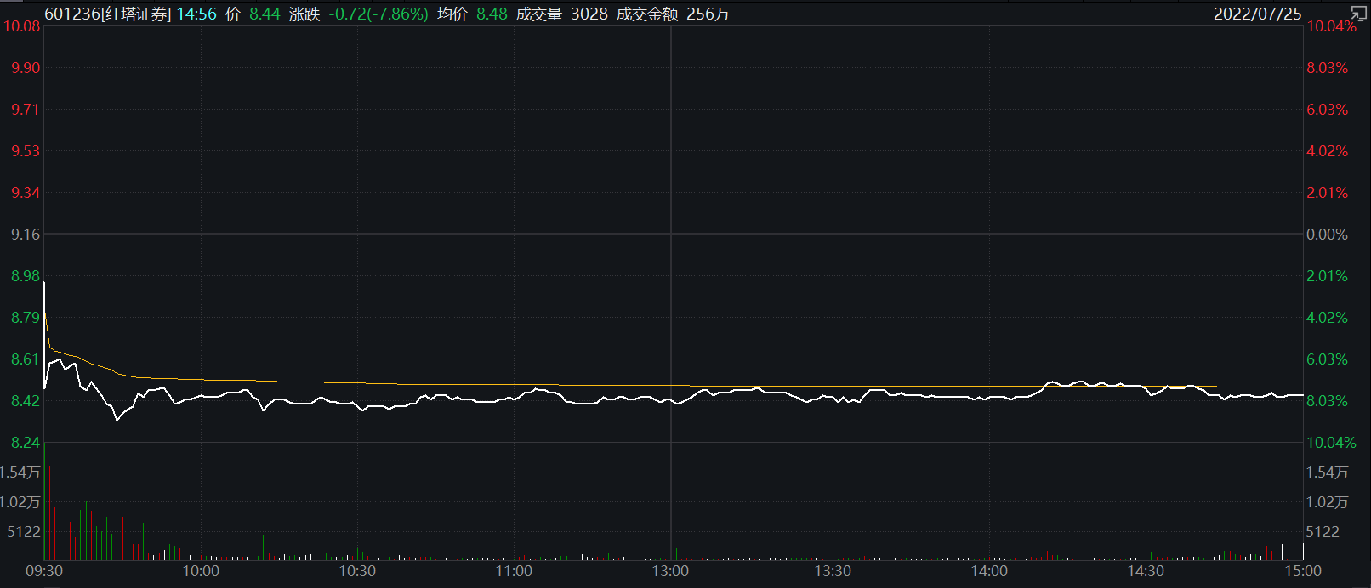Select the 14:00 time axis marker
The image size is (1371, 588).
(989, 571)
